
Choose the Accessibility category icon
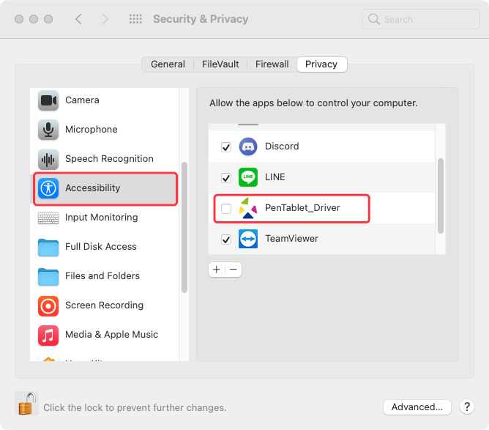coord(48,188)
